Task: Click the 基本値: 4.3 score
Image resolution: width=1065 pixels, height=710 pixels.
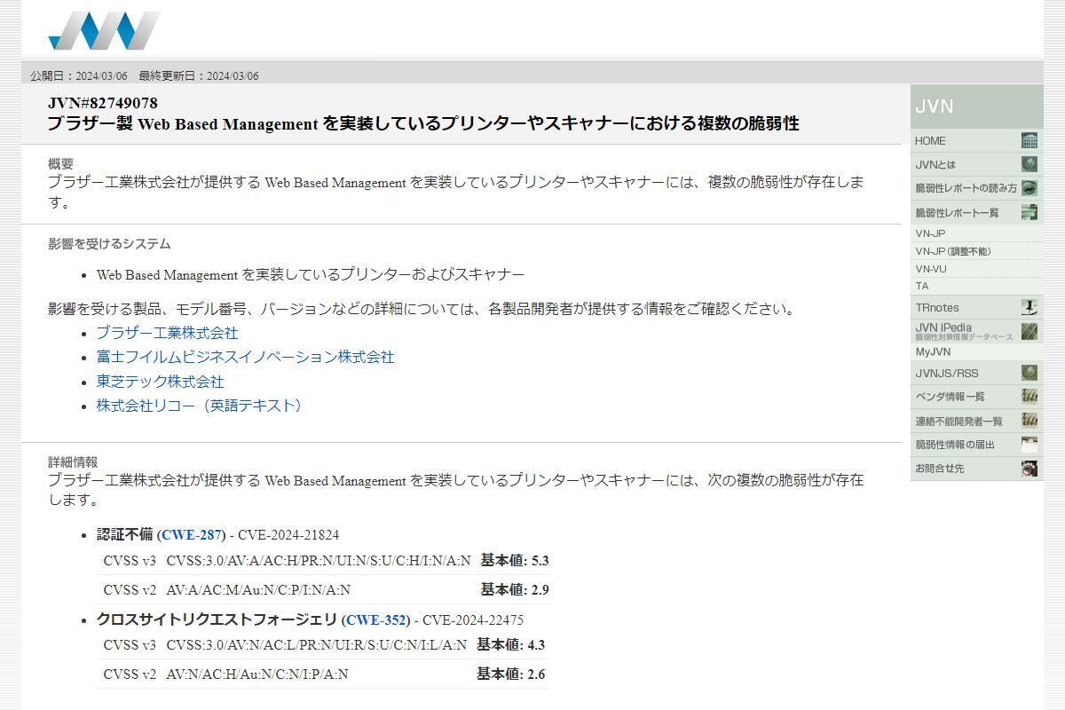Action: coord(511,644)
